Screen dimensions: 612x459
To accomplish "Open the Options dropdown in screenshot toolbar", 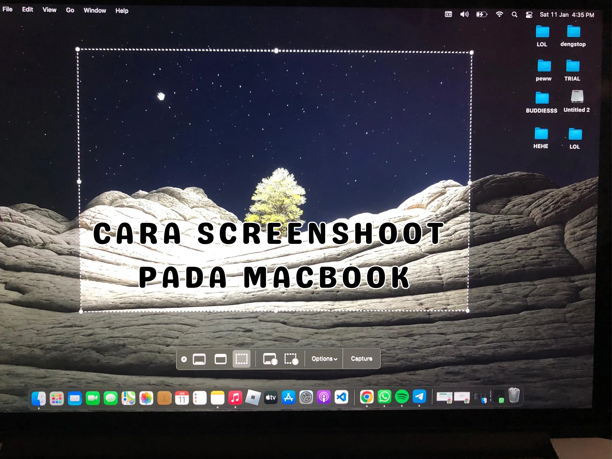I will 324,359.
